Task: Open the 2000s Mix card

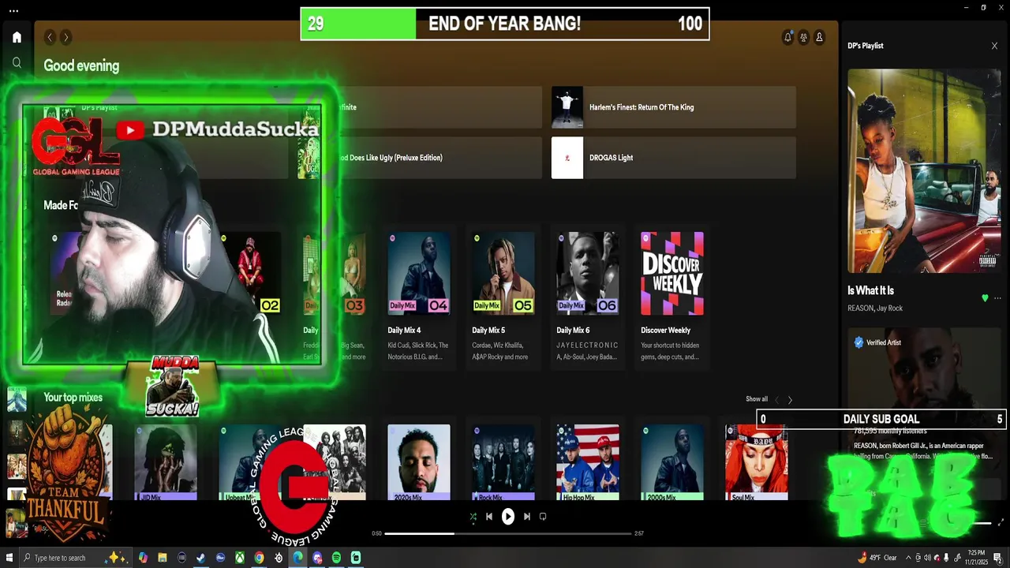Action: (672, 462)
